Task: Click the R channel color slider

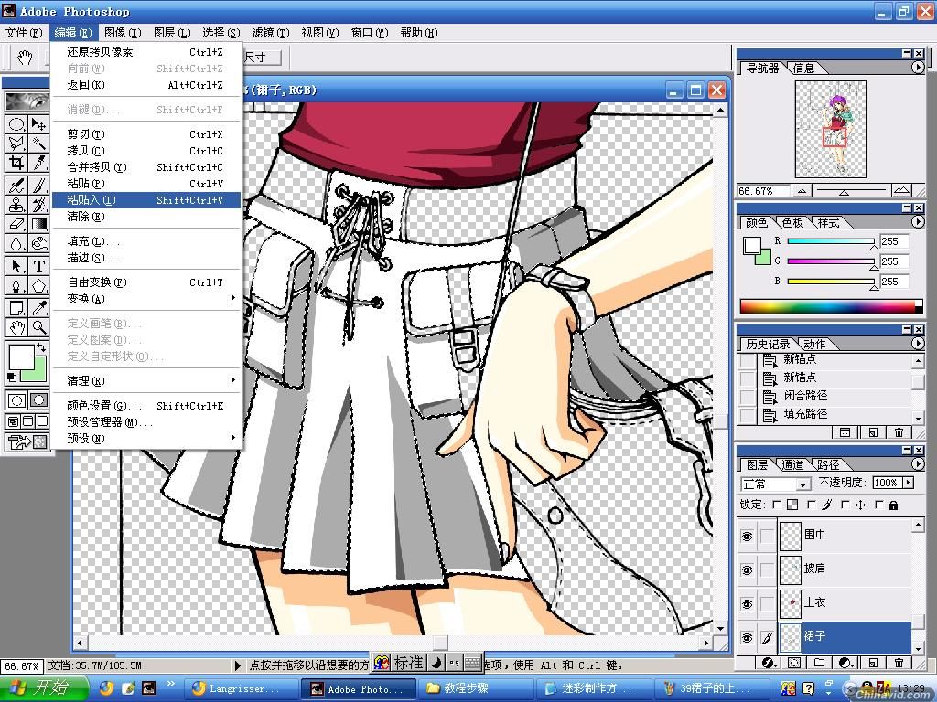Action: (x=831, y=241)
